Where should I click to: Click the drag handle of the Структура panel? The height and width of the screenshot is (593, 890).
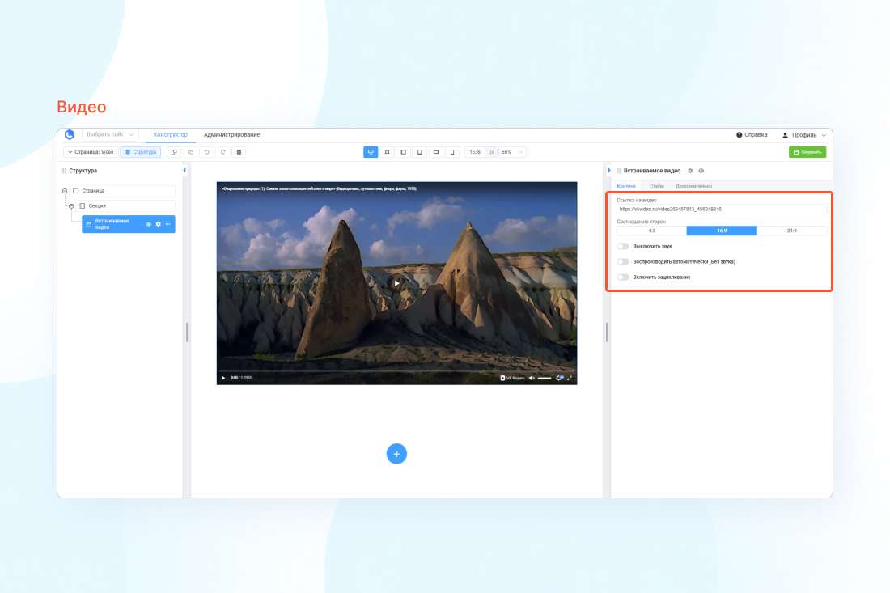click(x=64, y=171)
